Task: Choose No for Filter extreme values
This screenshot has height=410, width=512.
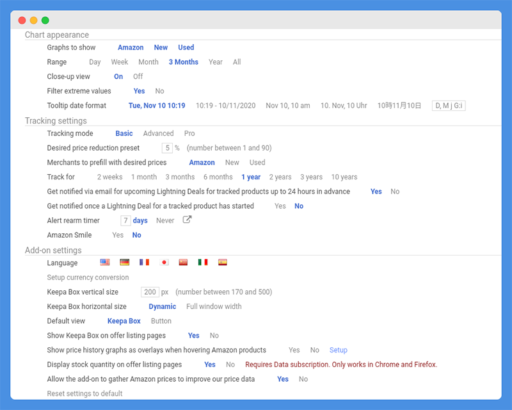Action: pyautogui.click(x=159, y=91)
